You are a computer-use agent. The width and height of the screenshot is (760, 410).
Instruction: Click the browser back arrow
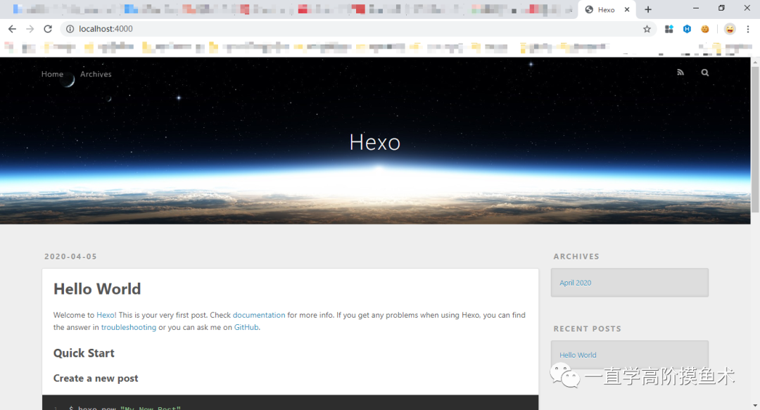(x=12, y=29)
